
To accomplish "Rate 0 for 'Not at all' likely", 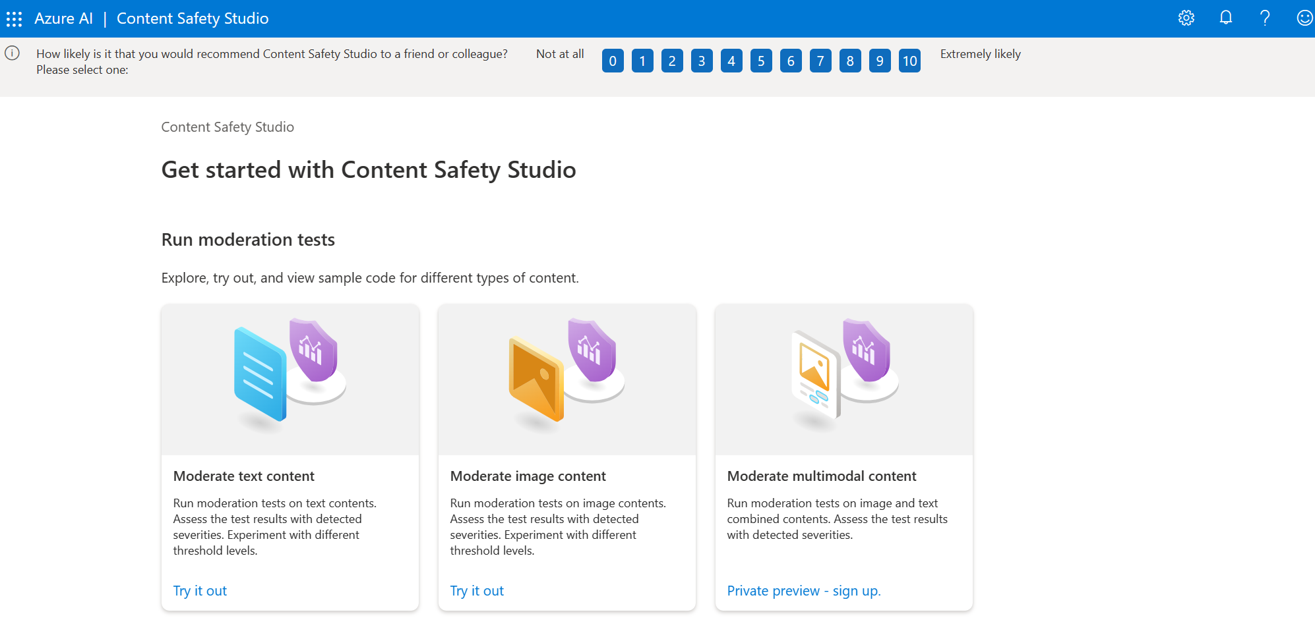I will pyautogui.click(x=612, y=61).
